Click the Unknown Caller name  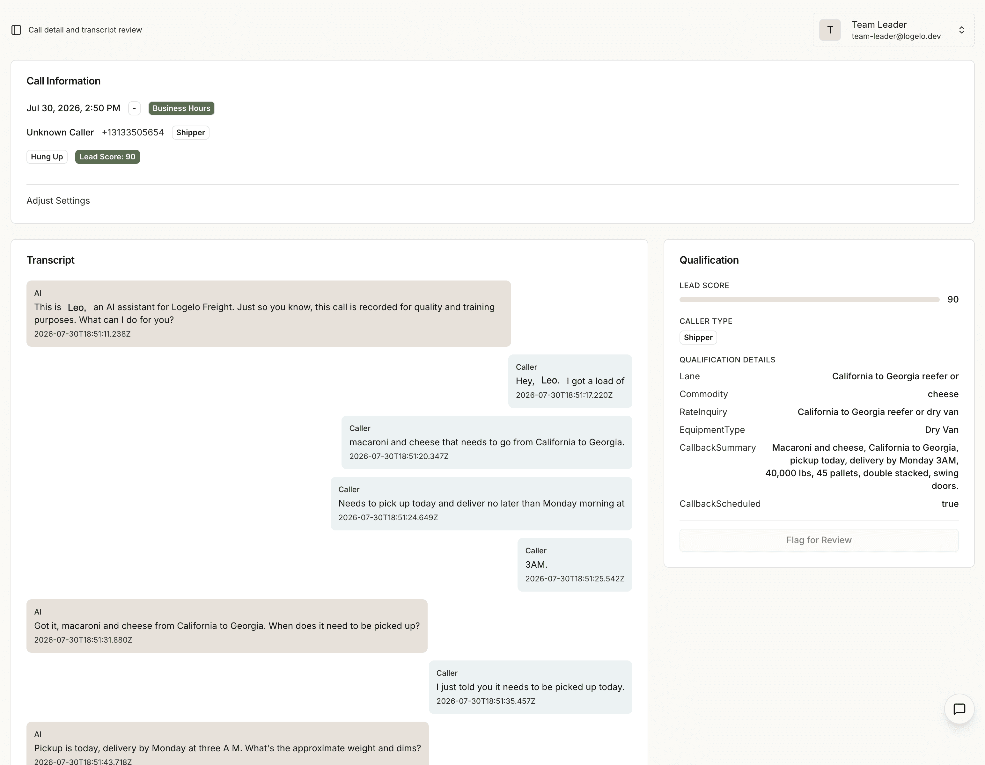point(60,133)
